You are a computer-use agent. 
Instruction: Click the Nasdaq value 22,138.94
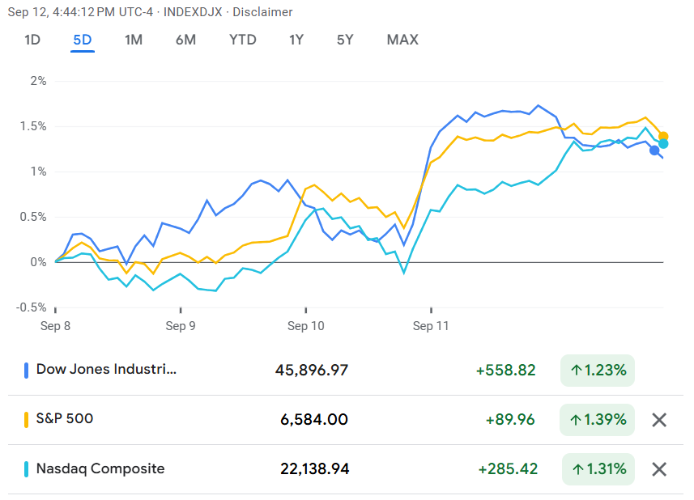pyautogui.click(x=315, y=469)
